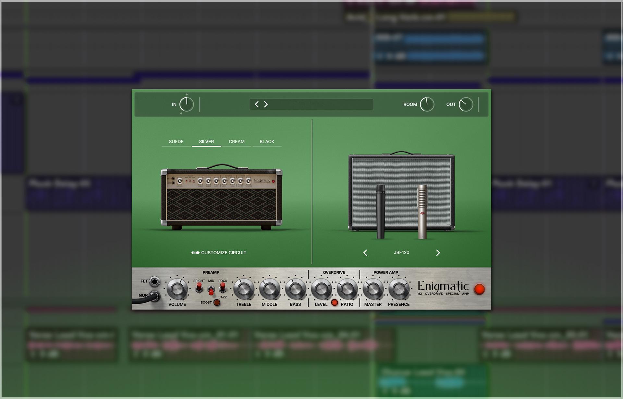Click the ROOM knob
Viewport: 623px width, 399px height.
coord(427,104)
